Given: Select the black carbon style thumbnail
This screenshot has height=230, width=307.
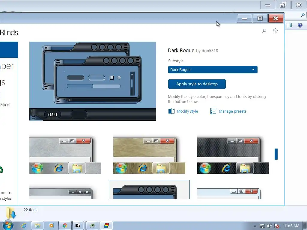Looking at the screenshot, I should pyautogui.click(x=233, y=155).
